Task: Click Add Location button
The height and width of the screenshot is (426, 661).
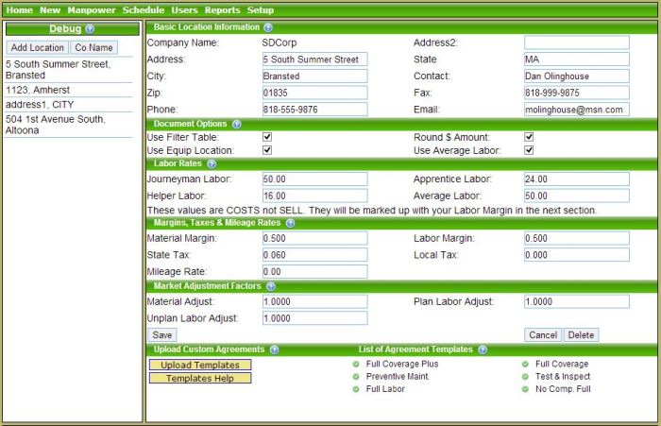Action: pos(38,47)
